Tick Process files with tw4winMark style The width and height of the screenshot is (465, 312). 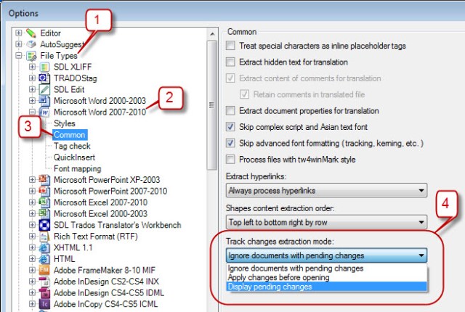[231, 160]
